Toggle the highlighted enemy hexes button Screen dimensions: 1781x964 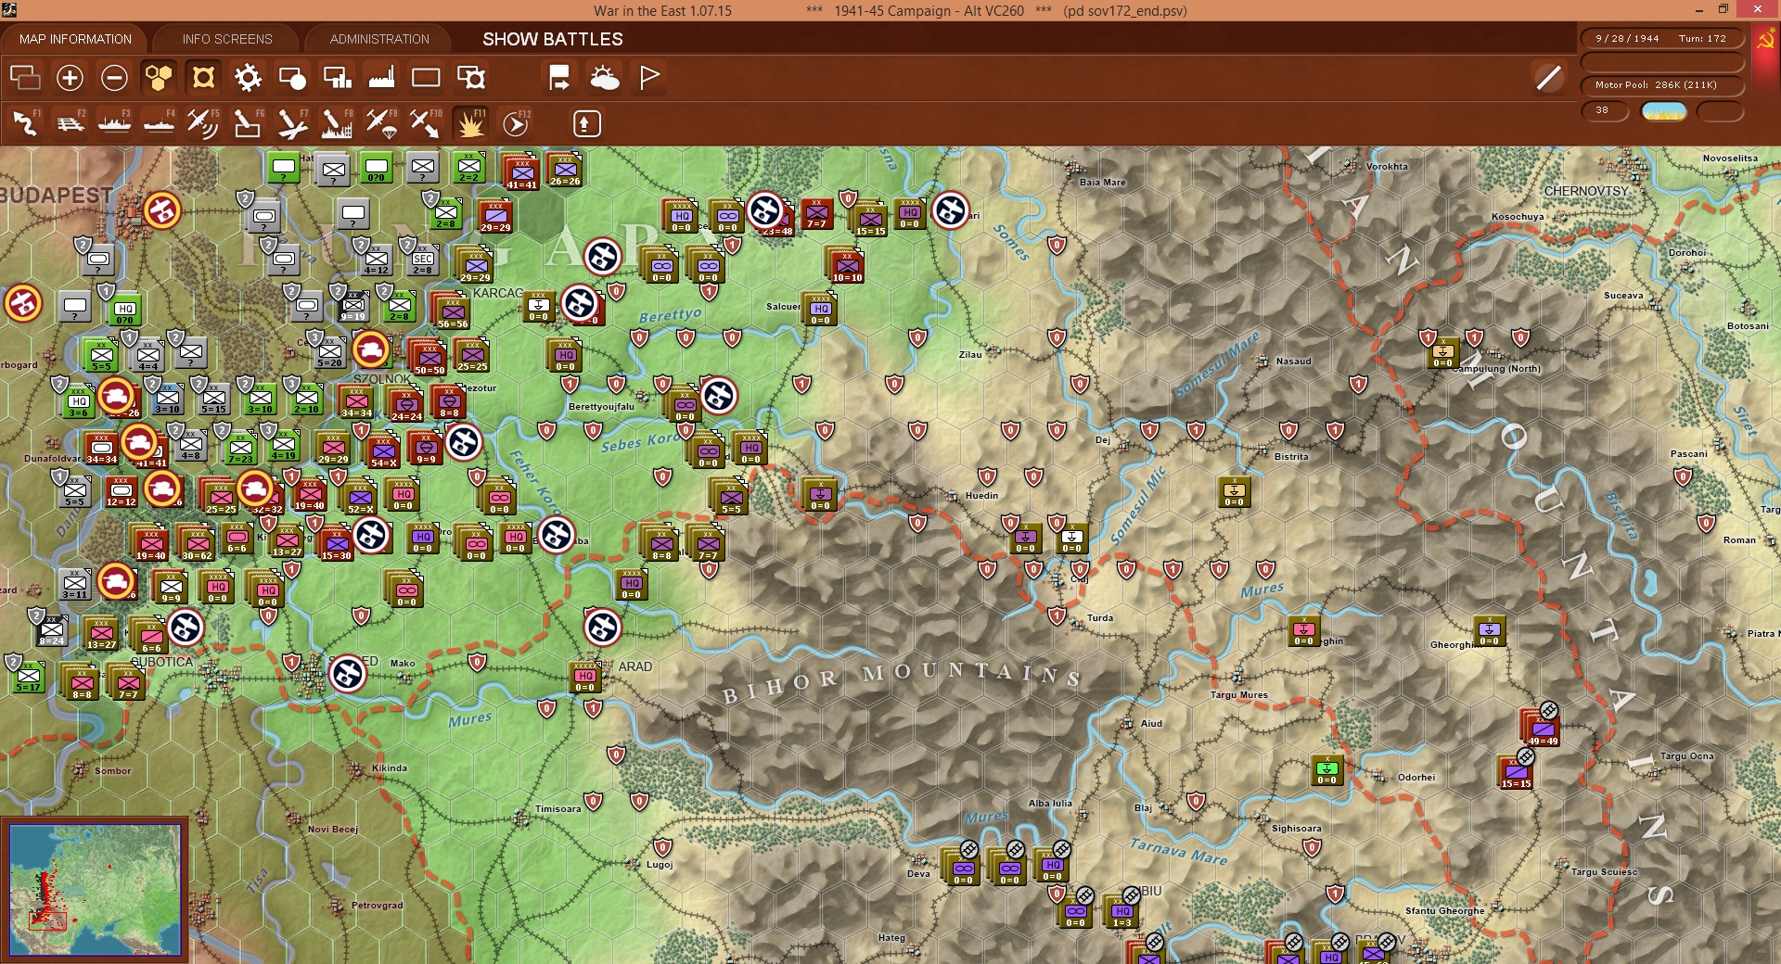pyautogui.click(x=203, y=78)
